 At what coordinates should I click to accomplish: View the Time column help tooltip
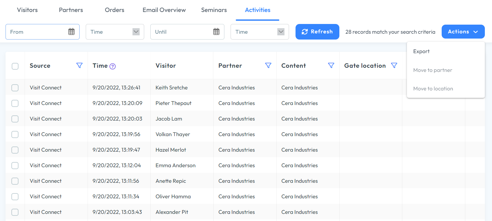113,66
